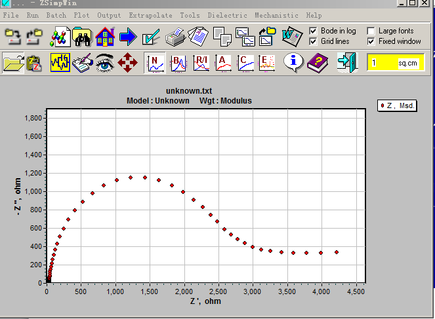Open the purple help book icon
435x319 pixels.
point(317,63)
